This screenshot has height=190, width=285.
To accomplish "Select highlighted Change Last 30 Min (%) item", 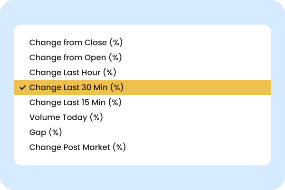I will [x=76, y=87].
